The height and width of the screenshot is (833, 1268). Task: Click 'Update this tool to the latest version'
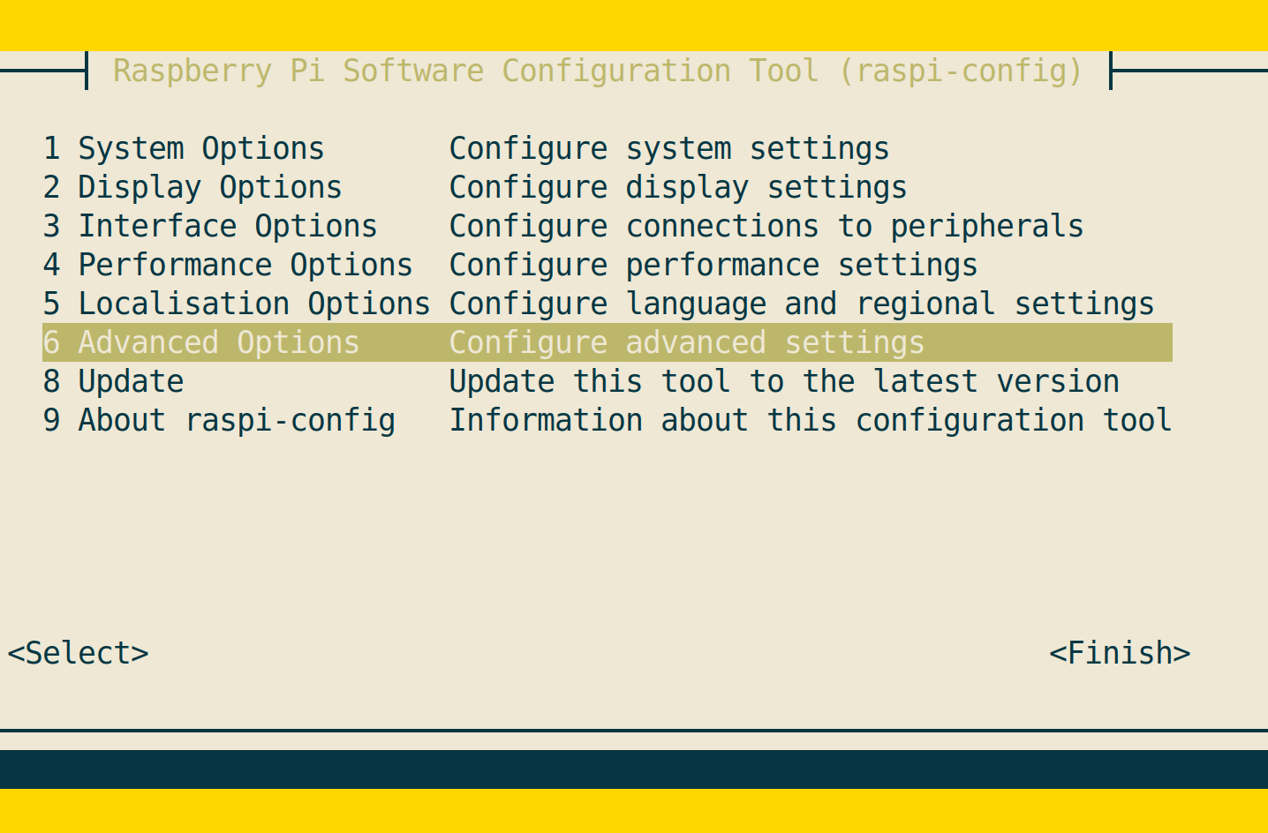point(783,381)
